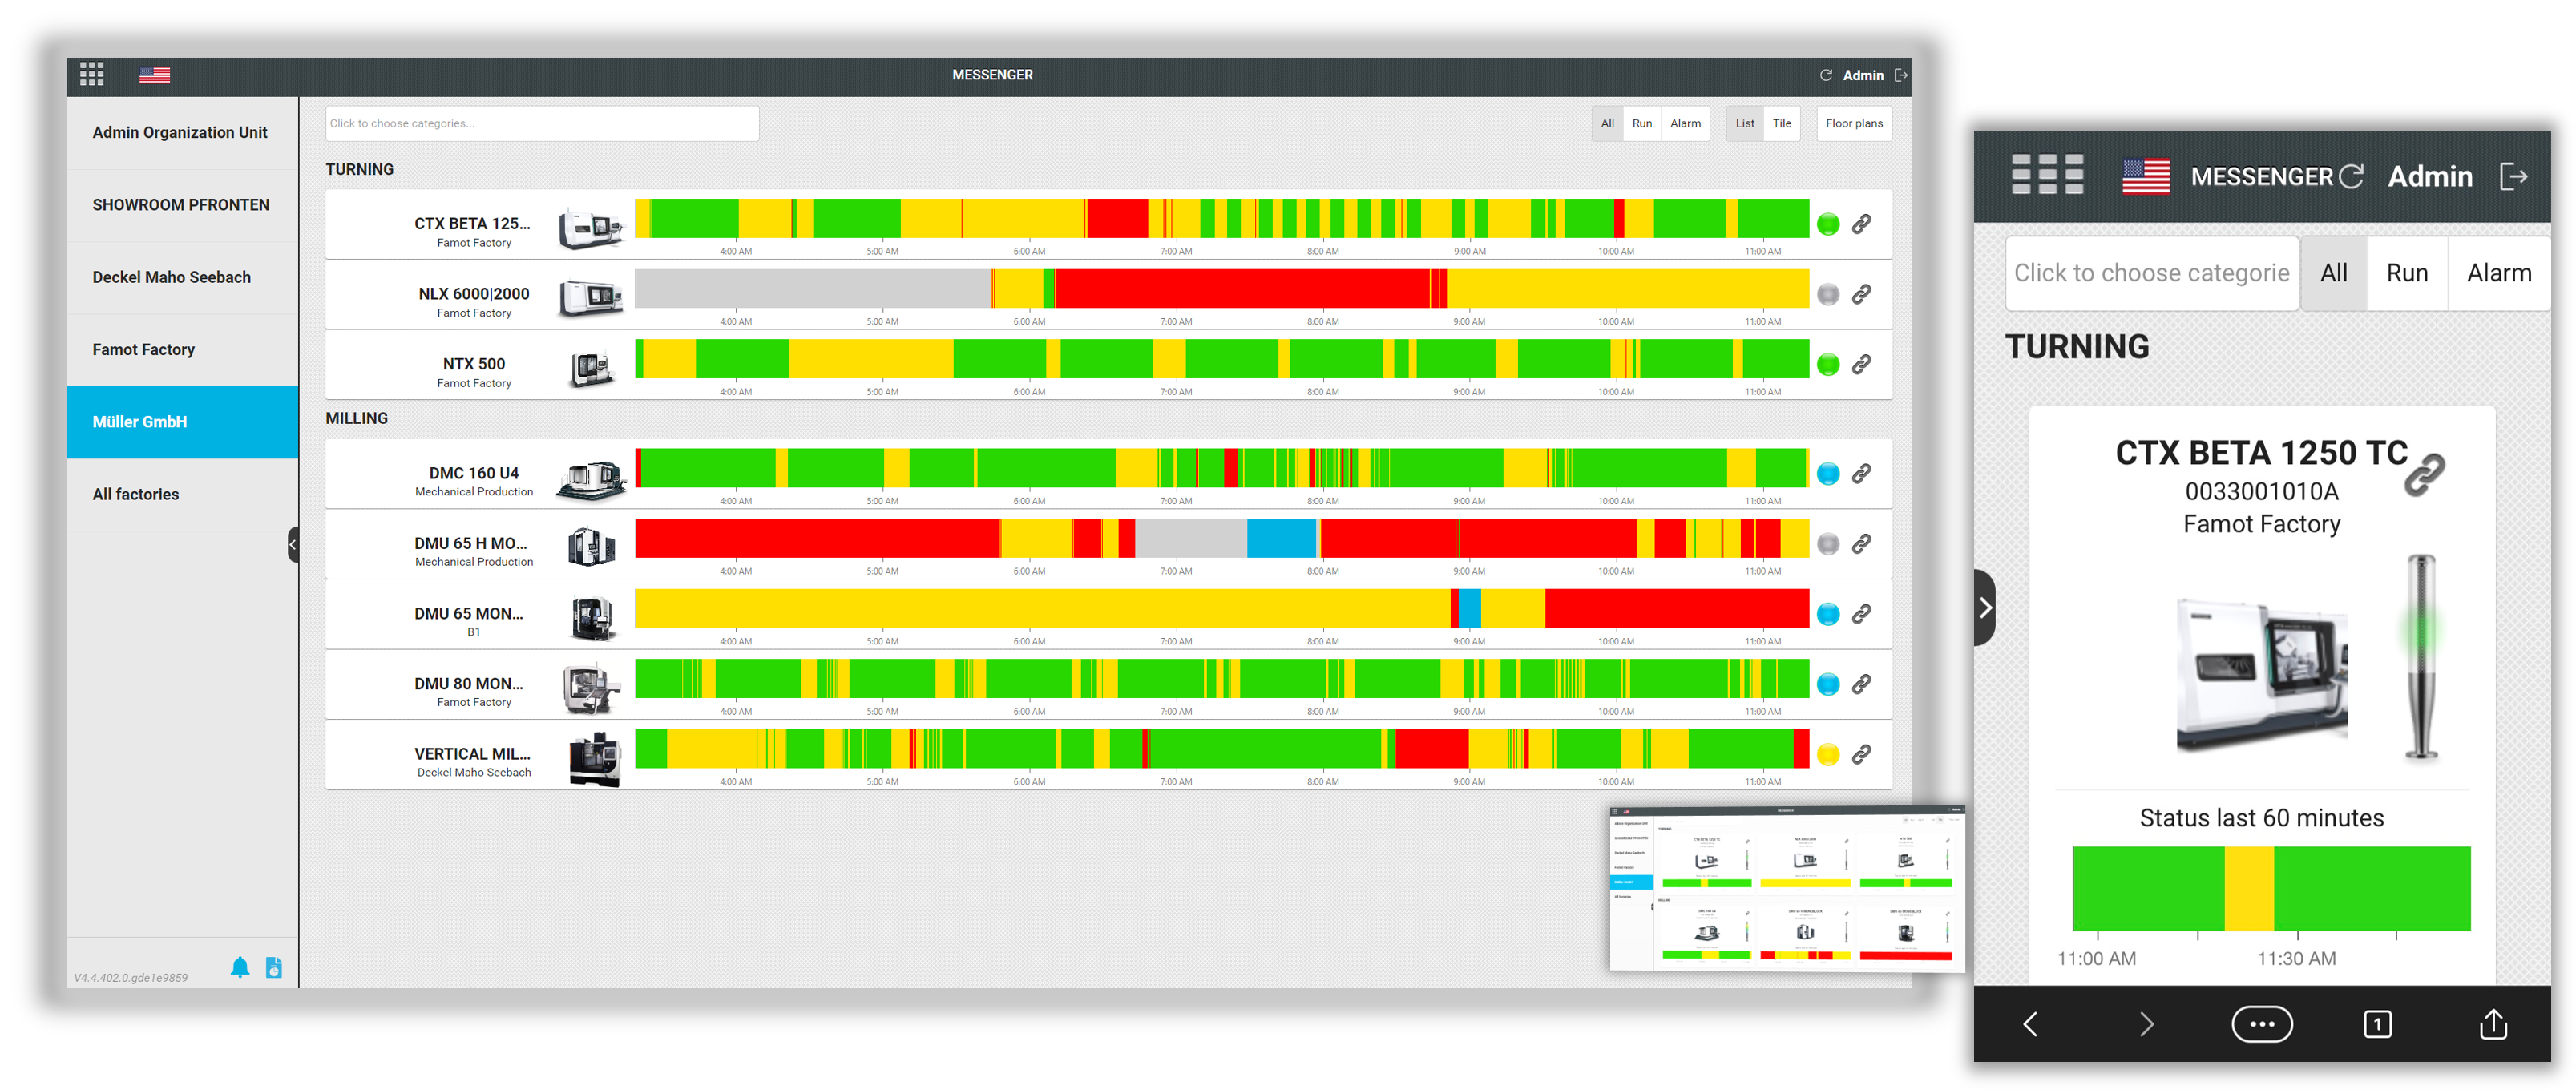This screenshot has height=1090, width=2576.
Task: Open the Floor plans button
Action: pos(1854,124)
